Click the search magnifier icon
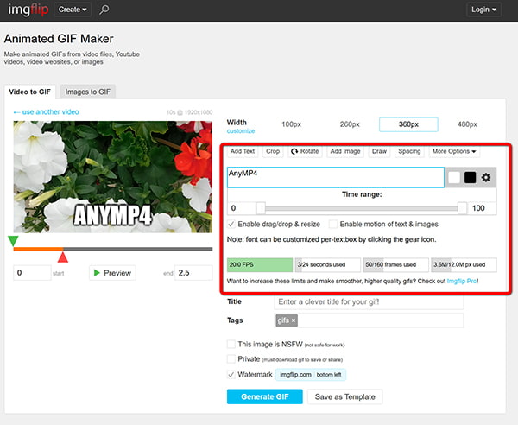This screenshot has width=518, height=425. [104, 10]
